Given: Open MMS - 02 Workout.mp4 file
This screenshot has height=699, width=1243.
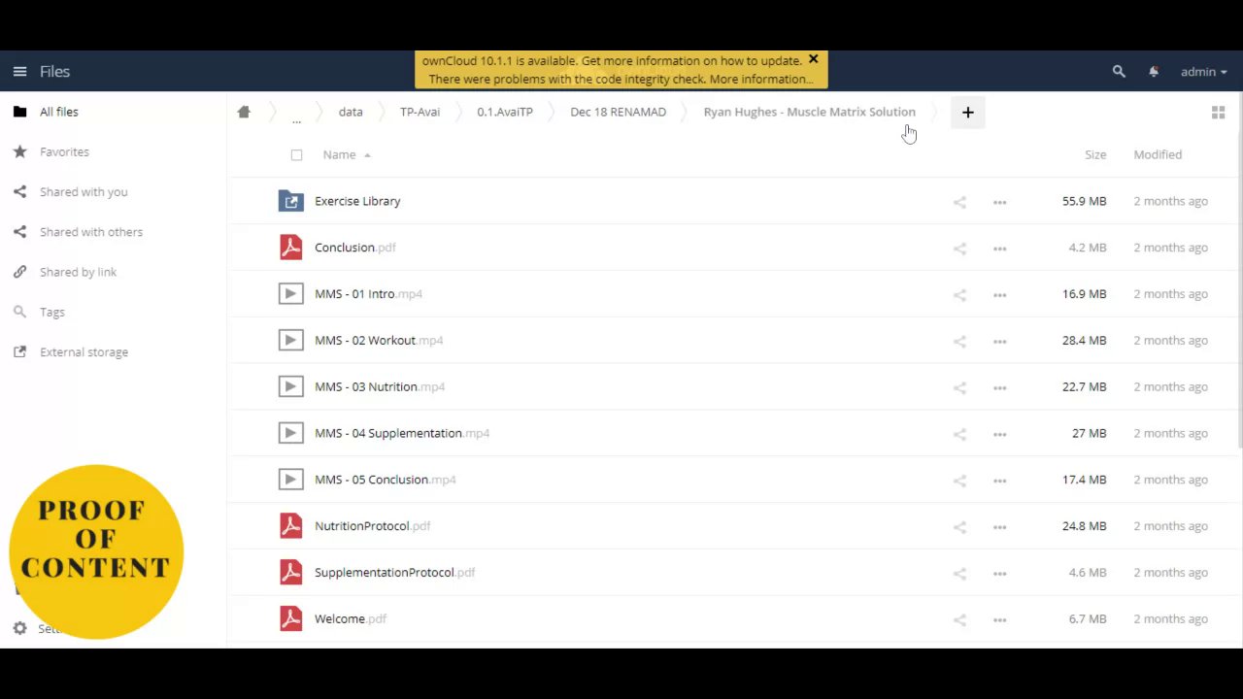Looking at the screenshot, I should point(379,340).
